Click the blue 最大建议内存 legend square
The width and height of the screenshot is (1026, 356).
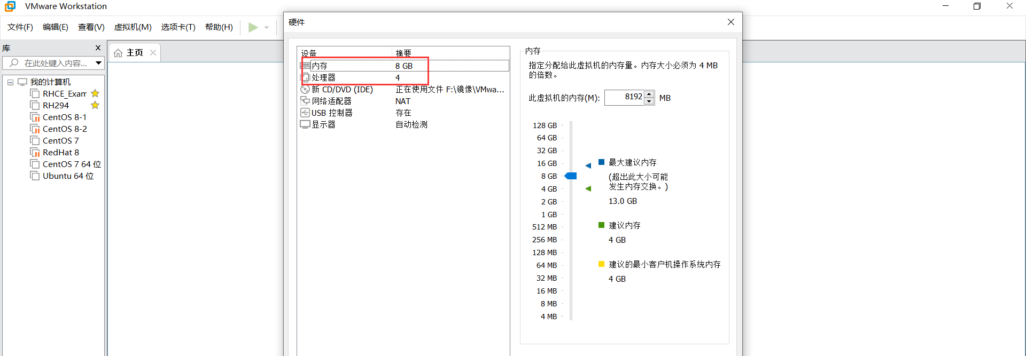pyautogui.click(x=601, y=162)
